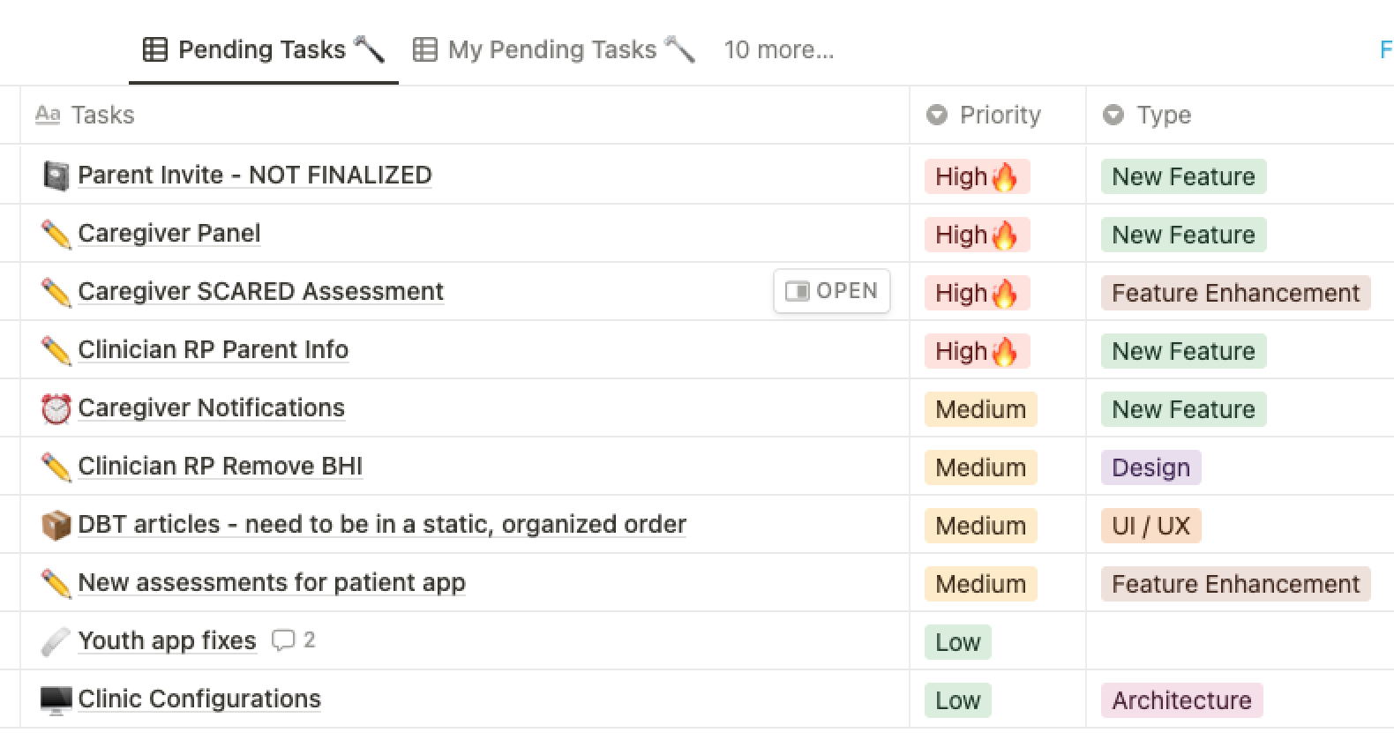Select the Pending Tasks view tab
Viewport: 1394px width, 755px height.
coord(264,49)
